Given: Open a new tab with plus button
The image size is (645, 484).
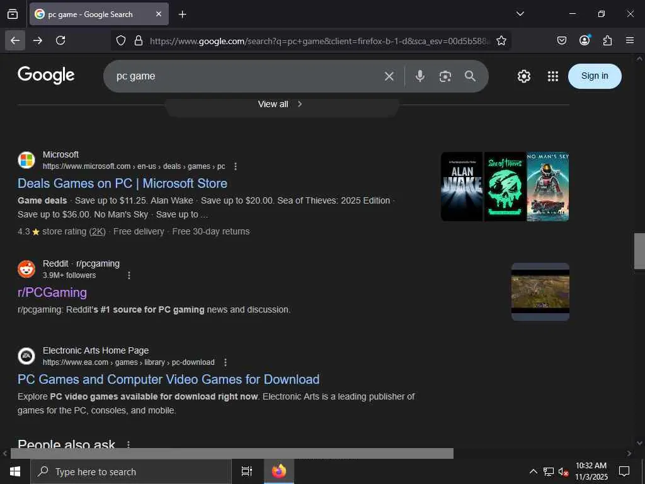Looking at the screenshot, I should (182, 14).
